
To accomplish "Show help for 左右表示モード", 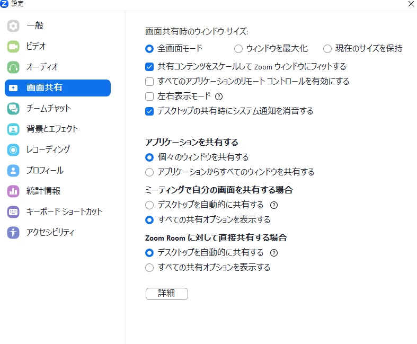I will click(219, 96).
